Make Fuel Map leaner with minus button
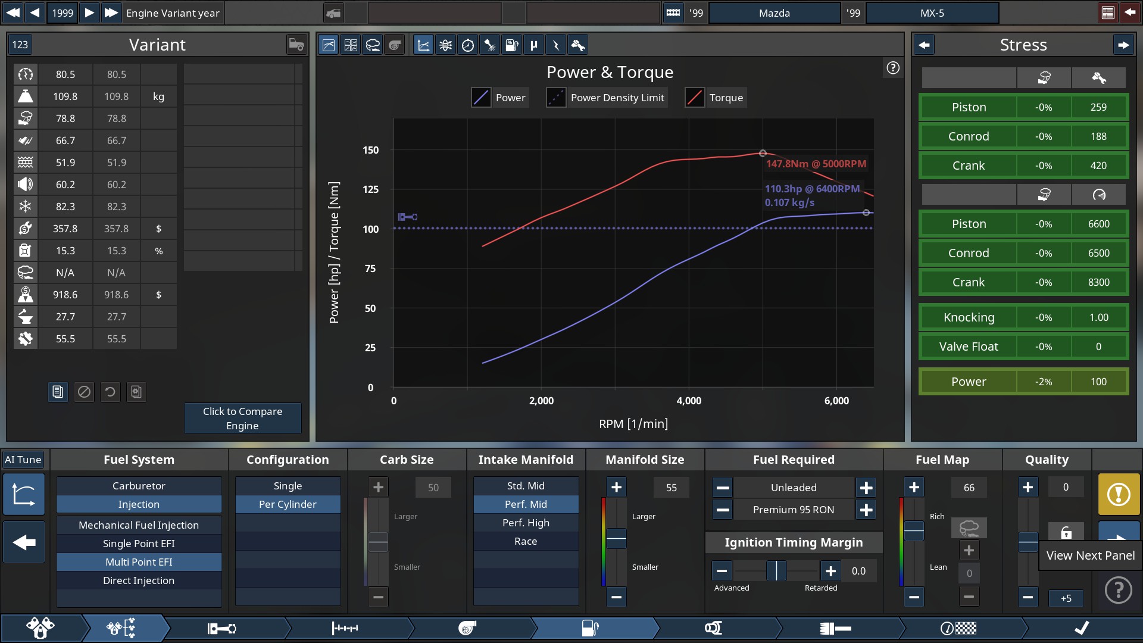 point(914,597)
